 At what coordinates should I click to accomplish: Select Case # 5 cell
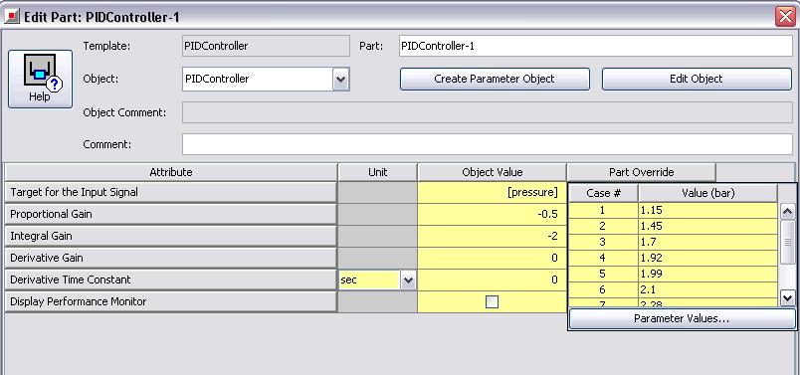coord(603,274)
